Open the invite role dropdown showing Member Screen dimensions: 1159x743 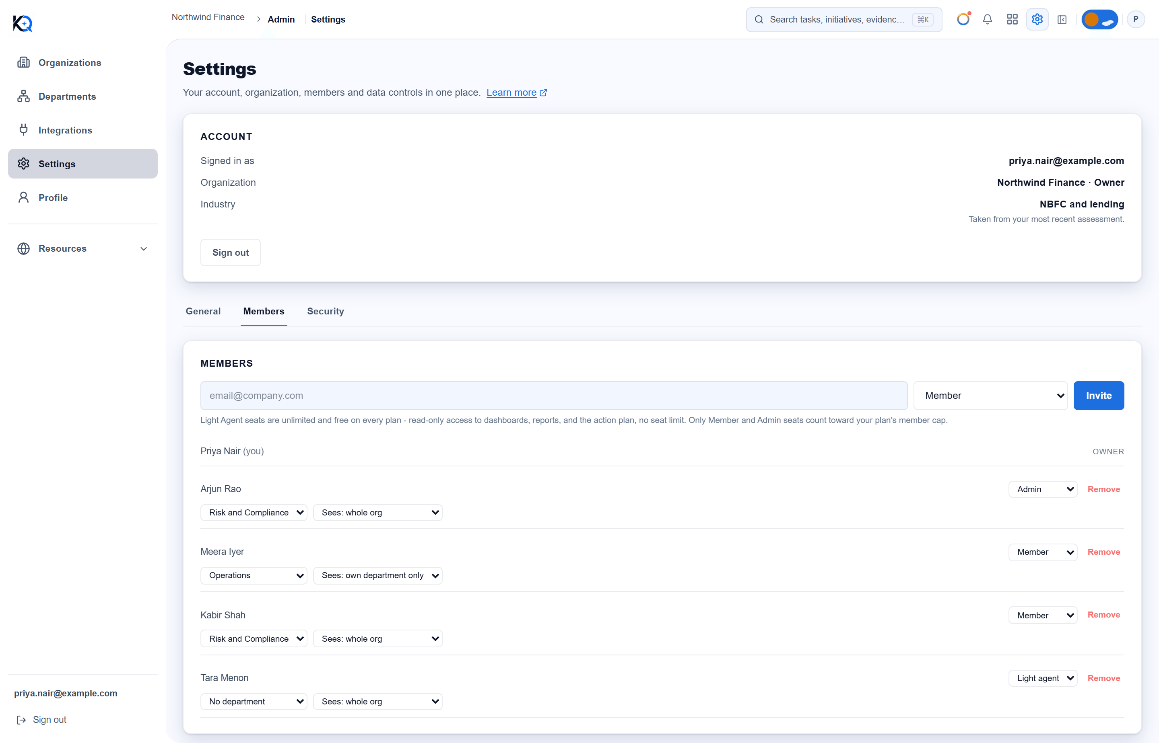pos(990,396)
